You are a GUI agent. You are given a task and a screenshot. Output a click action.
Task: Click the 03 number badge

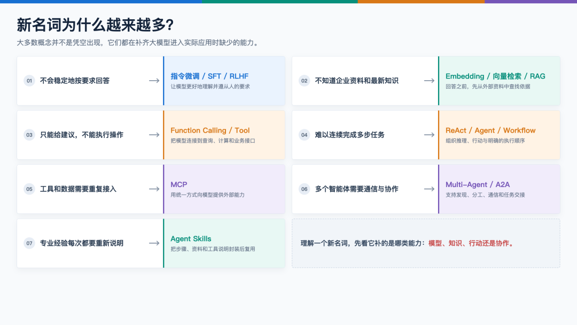point(29,135)
